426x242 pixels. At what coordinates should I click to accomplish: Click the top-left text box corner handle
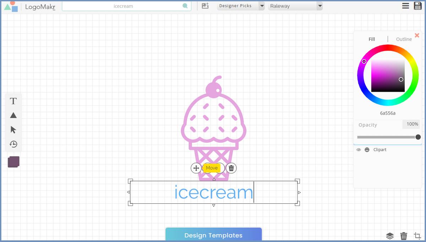(130, 181)
